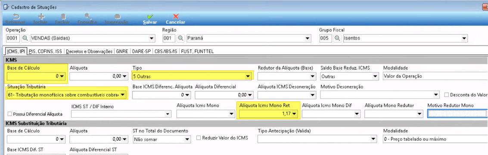The image size is (488, 155).
Task: Open Decretos e Observações tab
Action: 89,52
